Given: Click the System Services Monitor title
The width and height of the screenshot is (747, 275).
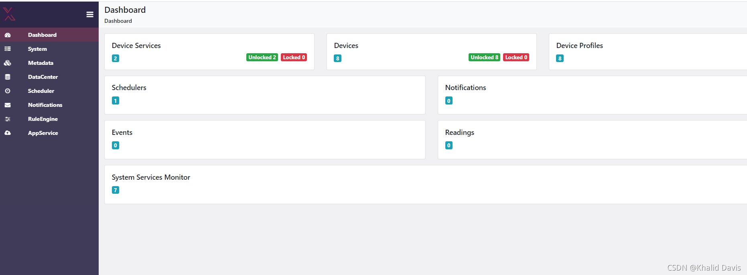Looking at the screenshot, I should 151,177.
